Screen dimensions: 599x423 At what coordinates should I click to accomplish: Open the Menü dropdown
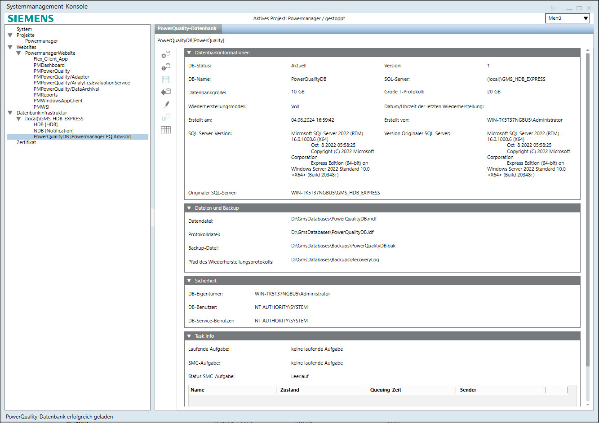(568, 18)
